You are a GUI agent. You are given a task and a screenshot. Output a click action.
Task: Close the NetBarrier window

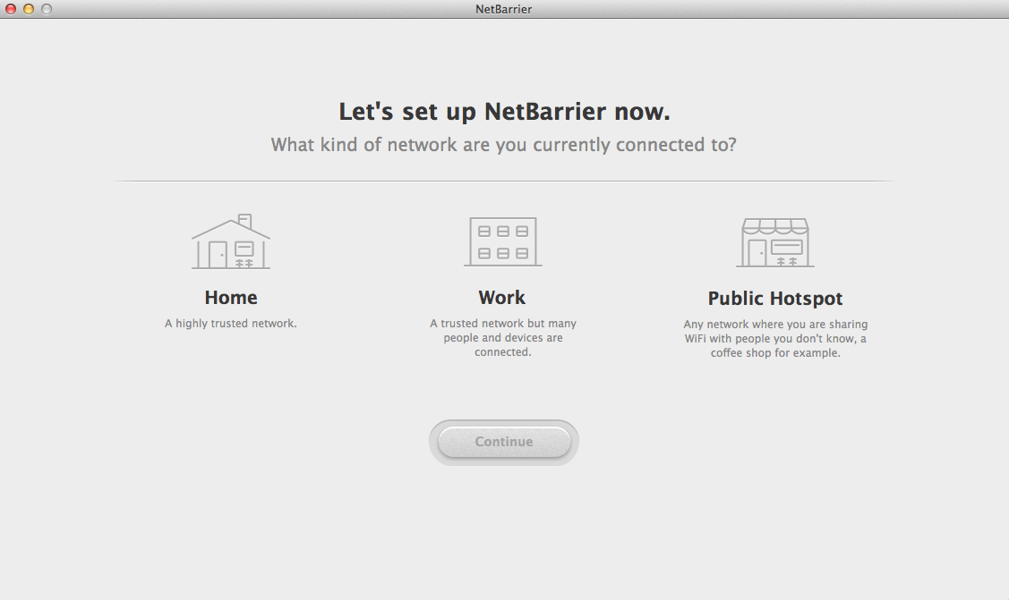click(11, 9)
